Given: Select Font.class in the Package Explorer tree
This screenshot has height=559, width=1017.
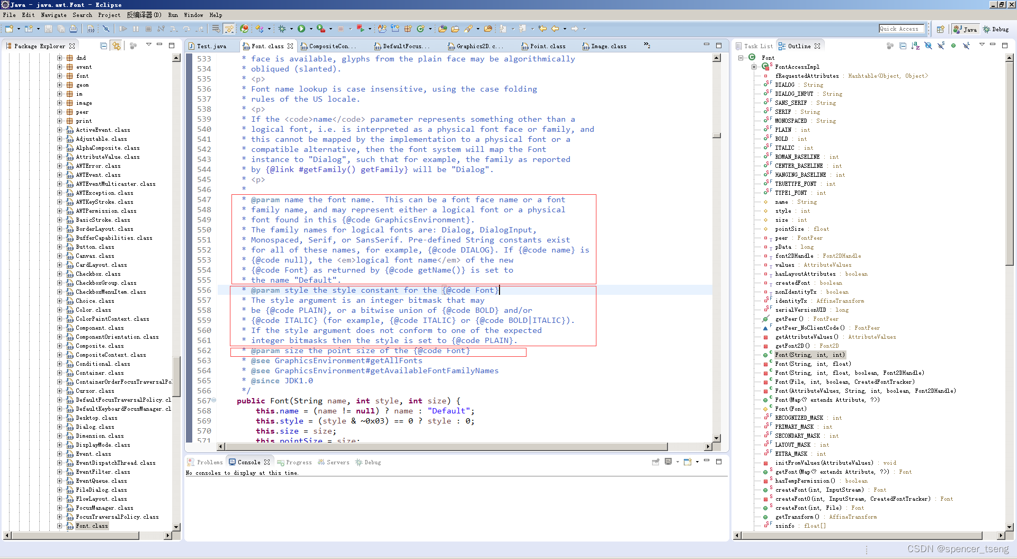Looking at the screenshot, I should pyautogui.click(x=91, y=526).
